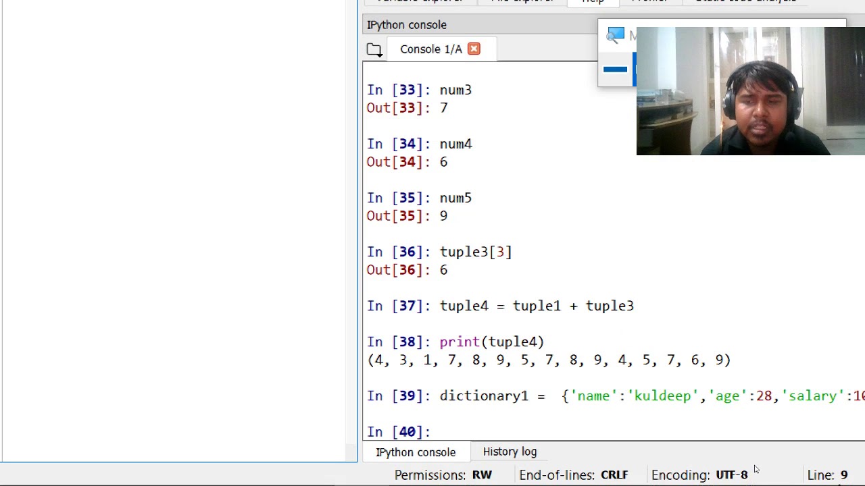Click the magnifier icon in overlay window
This screenshot has height=486, width=865.
pyautogui.click(x=615, y=35)
